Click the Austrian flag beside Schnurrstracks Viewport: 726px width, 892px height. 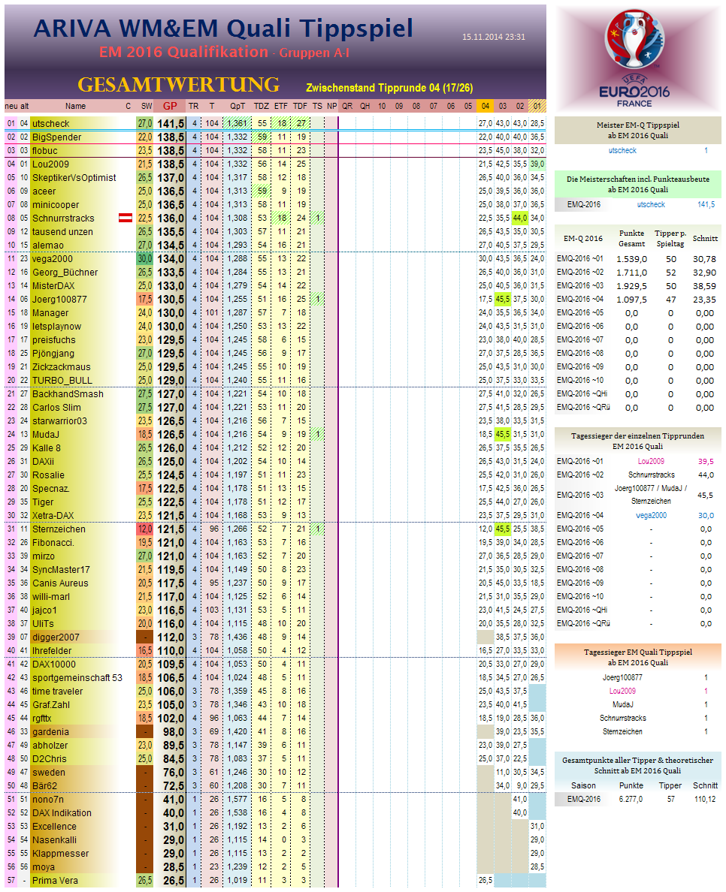(127, 218)
